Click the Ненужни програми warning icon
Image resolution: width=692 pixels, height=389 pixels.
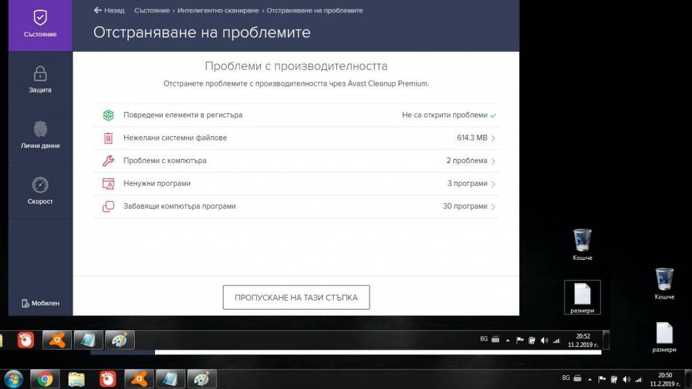(108, 184)
